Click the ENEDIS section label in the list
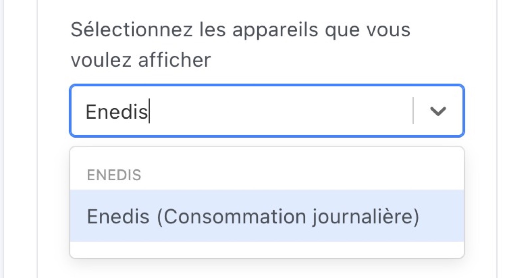Image resolution: width=532 pixels, height=278 pixels. 114,175
